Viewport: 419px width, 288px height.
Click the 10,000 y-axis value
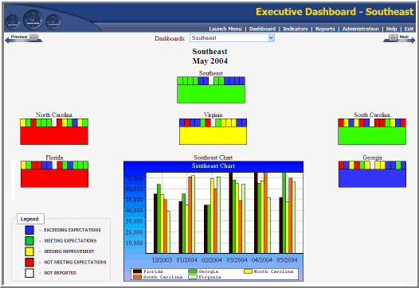[x=135, y=243]
